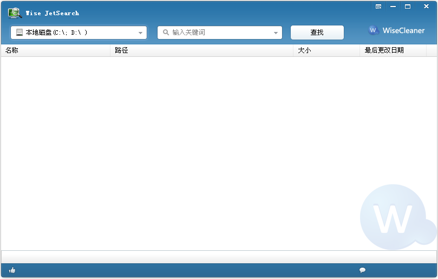Open the feedback speech bubble icon
This screenshot has height=279, width=438.
coord(362,270)
